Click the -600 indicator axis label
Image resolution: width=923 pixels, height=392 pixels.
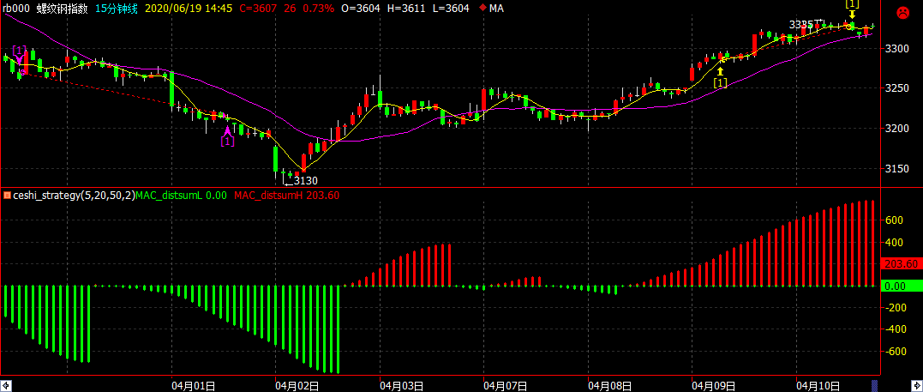click(894, 352)
